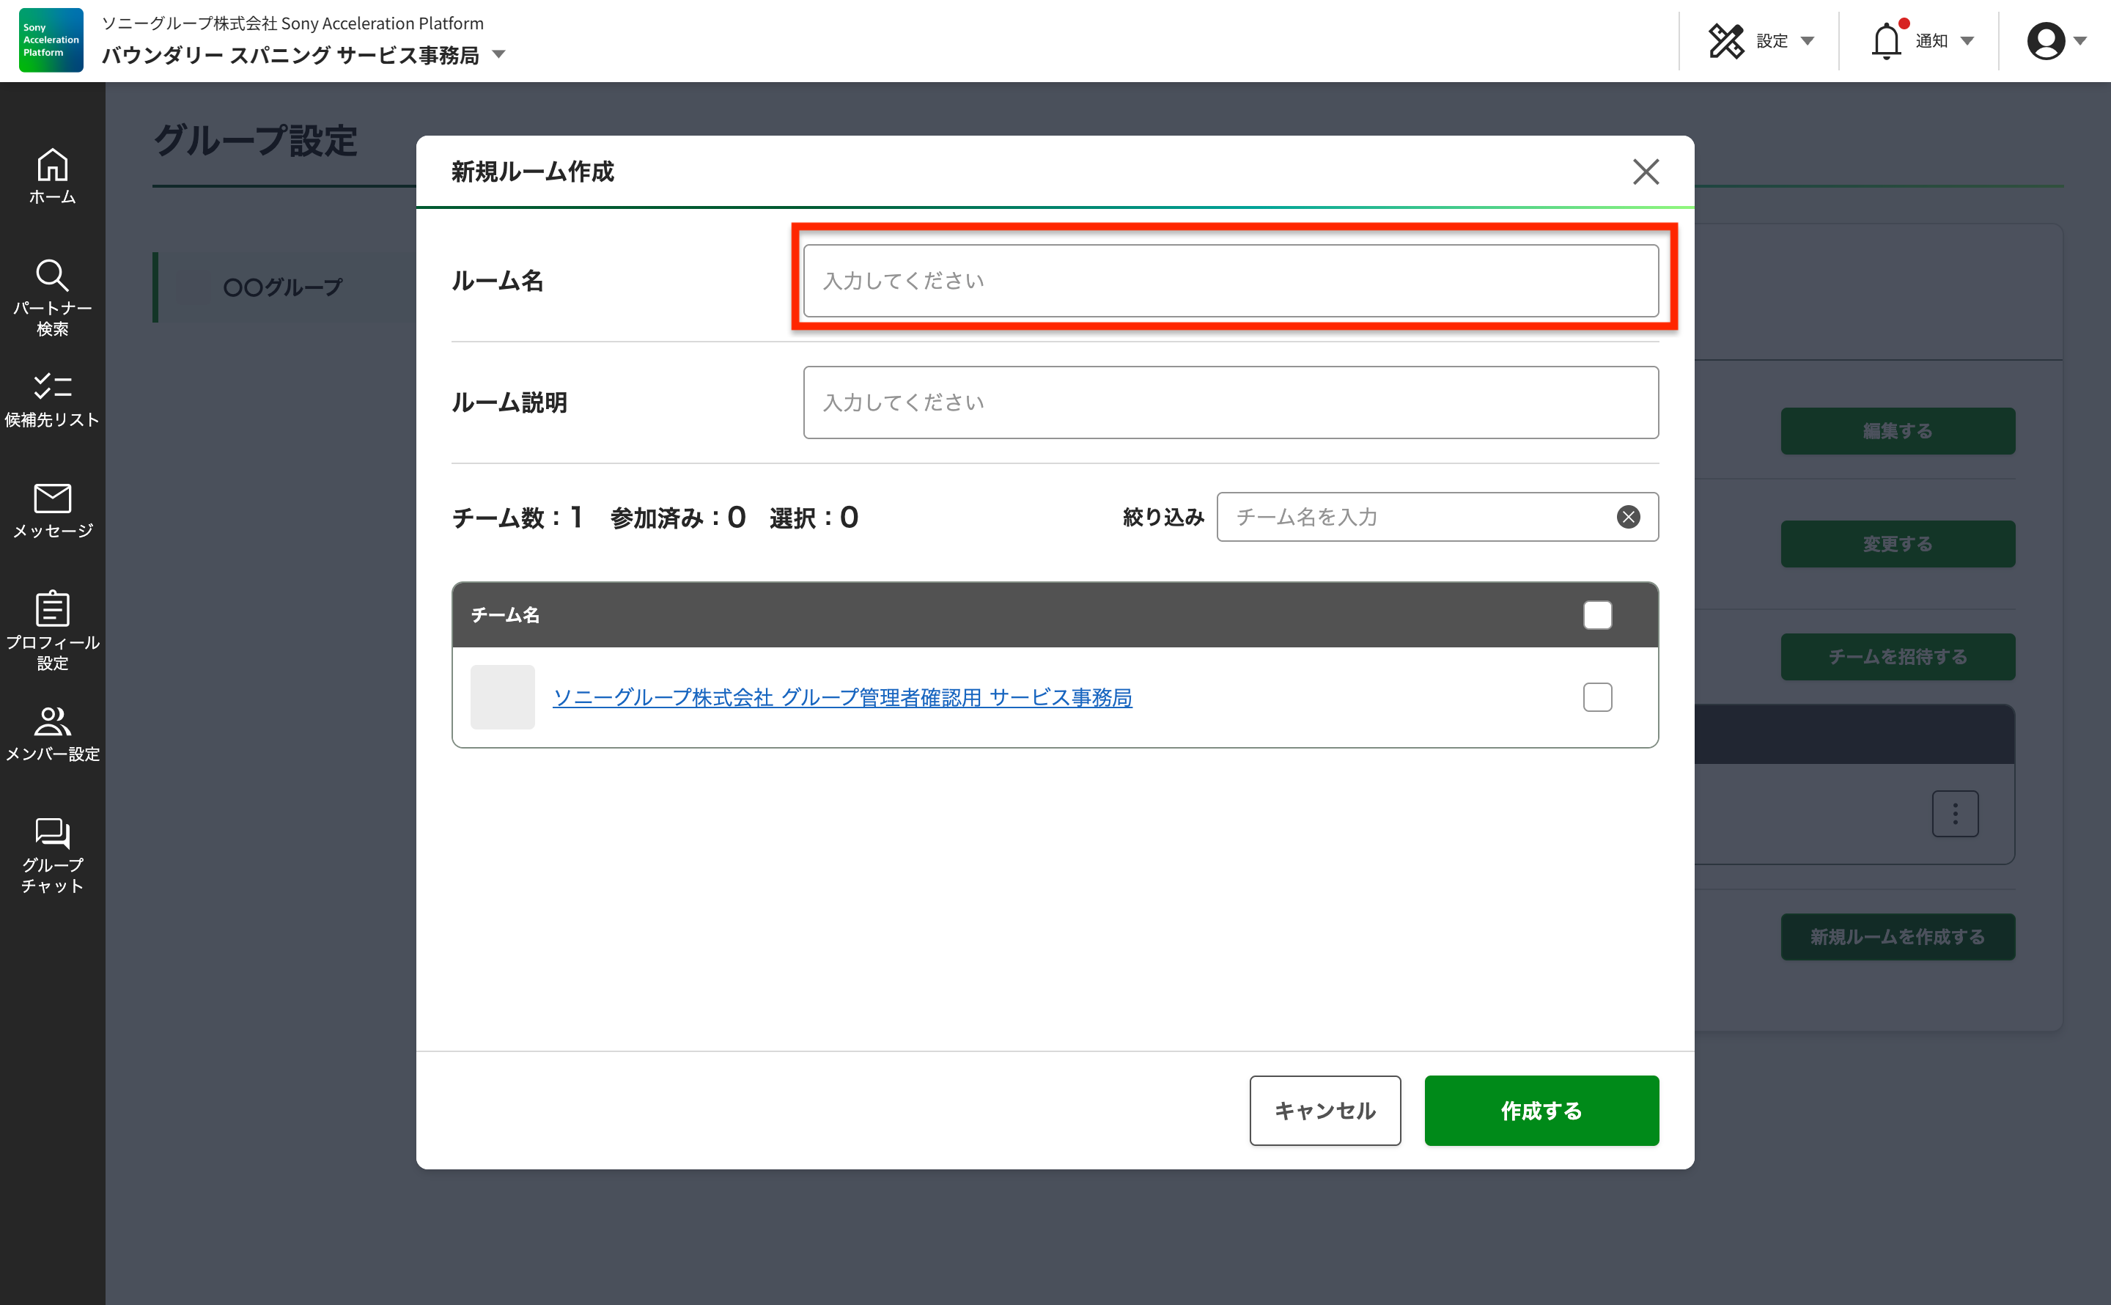This screenshot has width=2111, height=1305.
Task: Open メンバー設定 people icon
Action: pos(52,720)
